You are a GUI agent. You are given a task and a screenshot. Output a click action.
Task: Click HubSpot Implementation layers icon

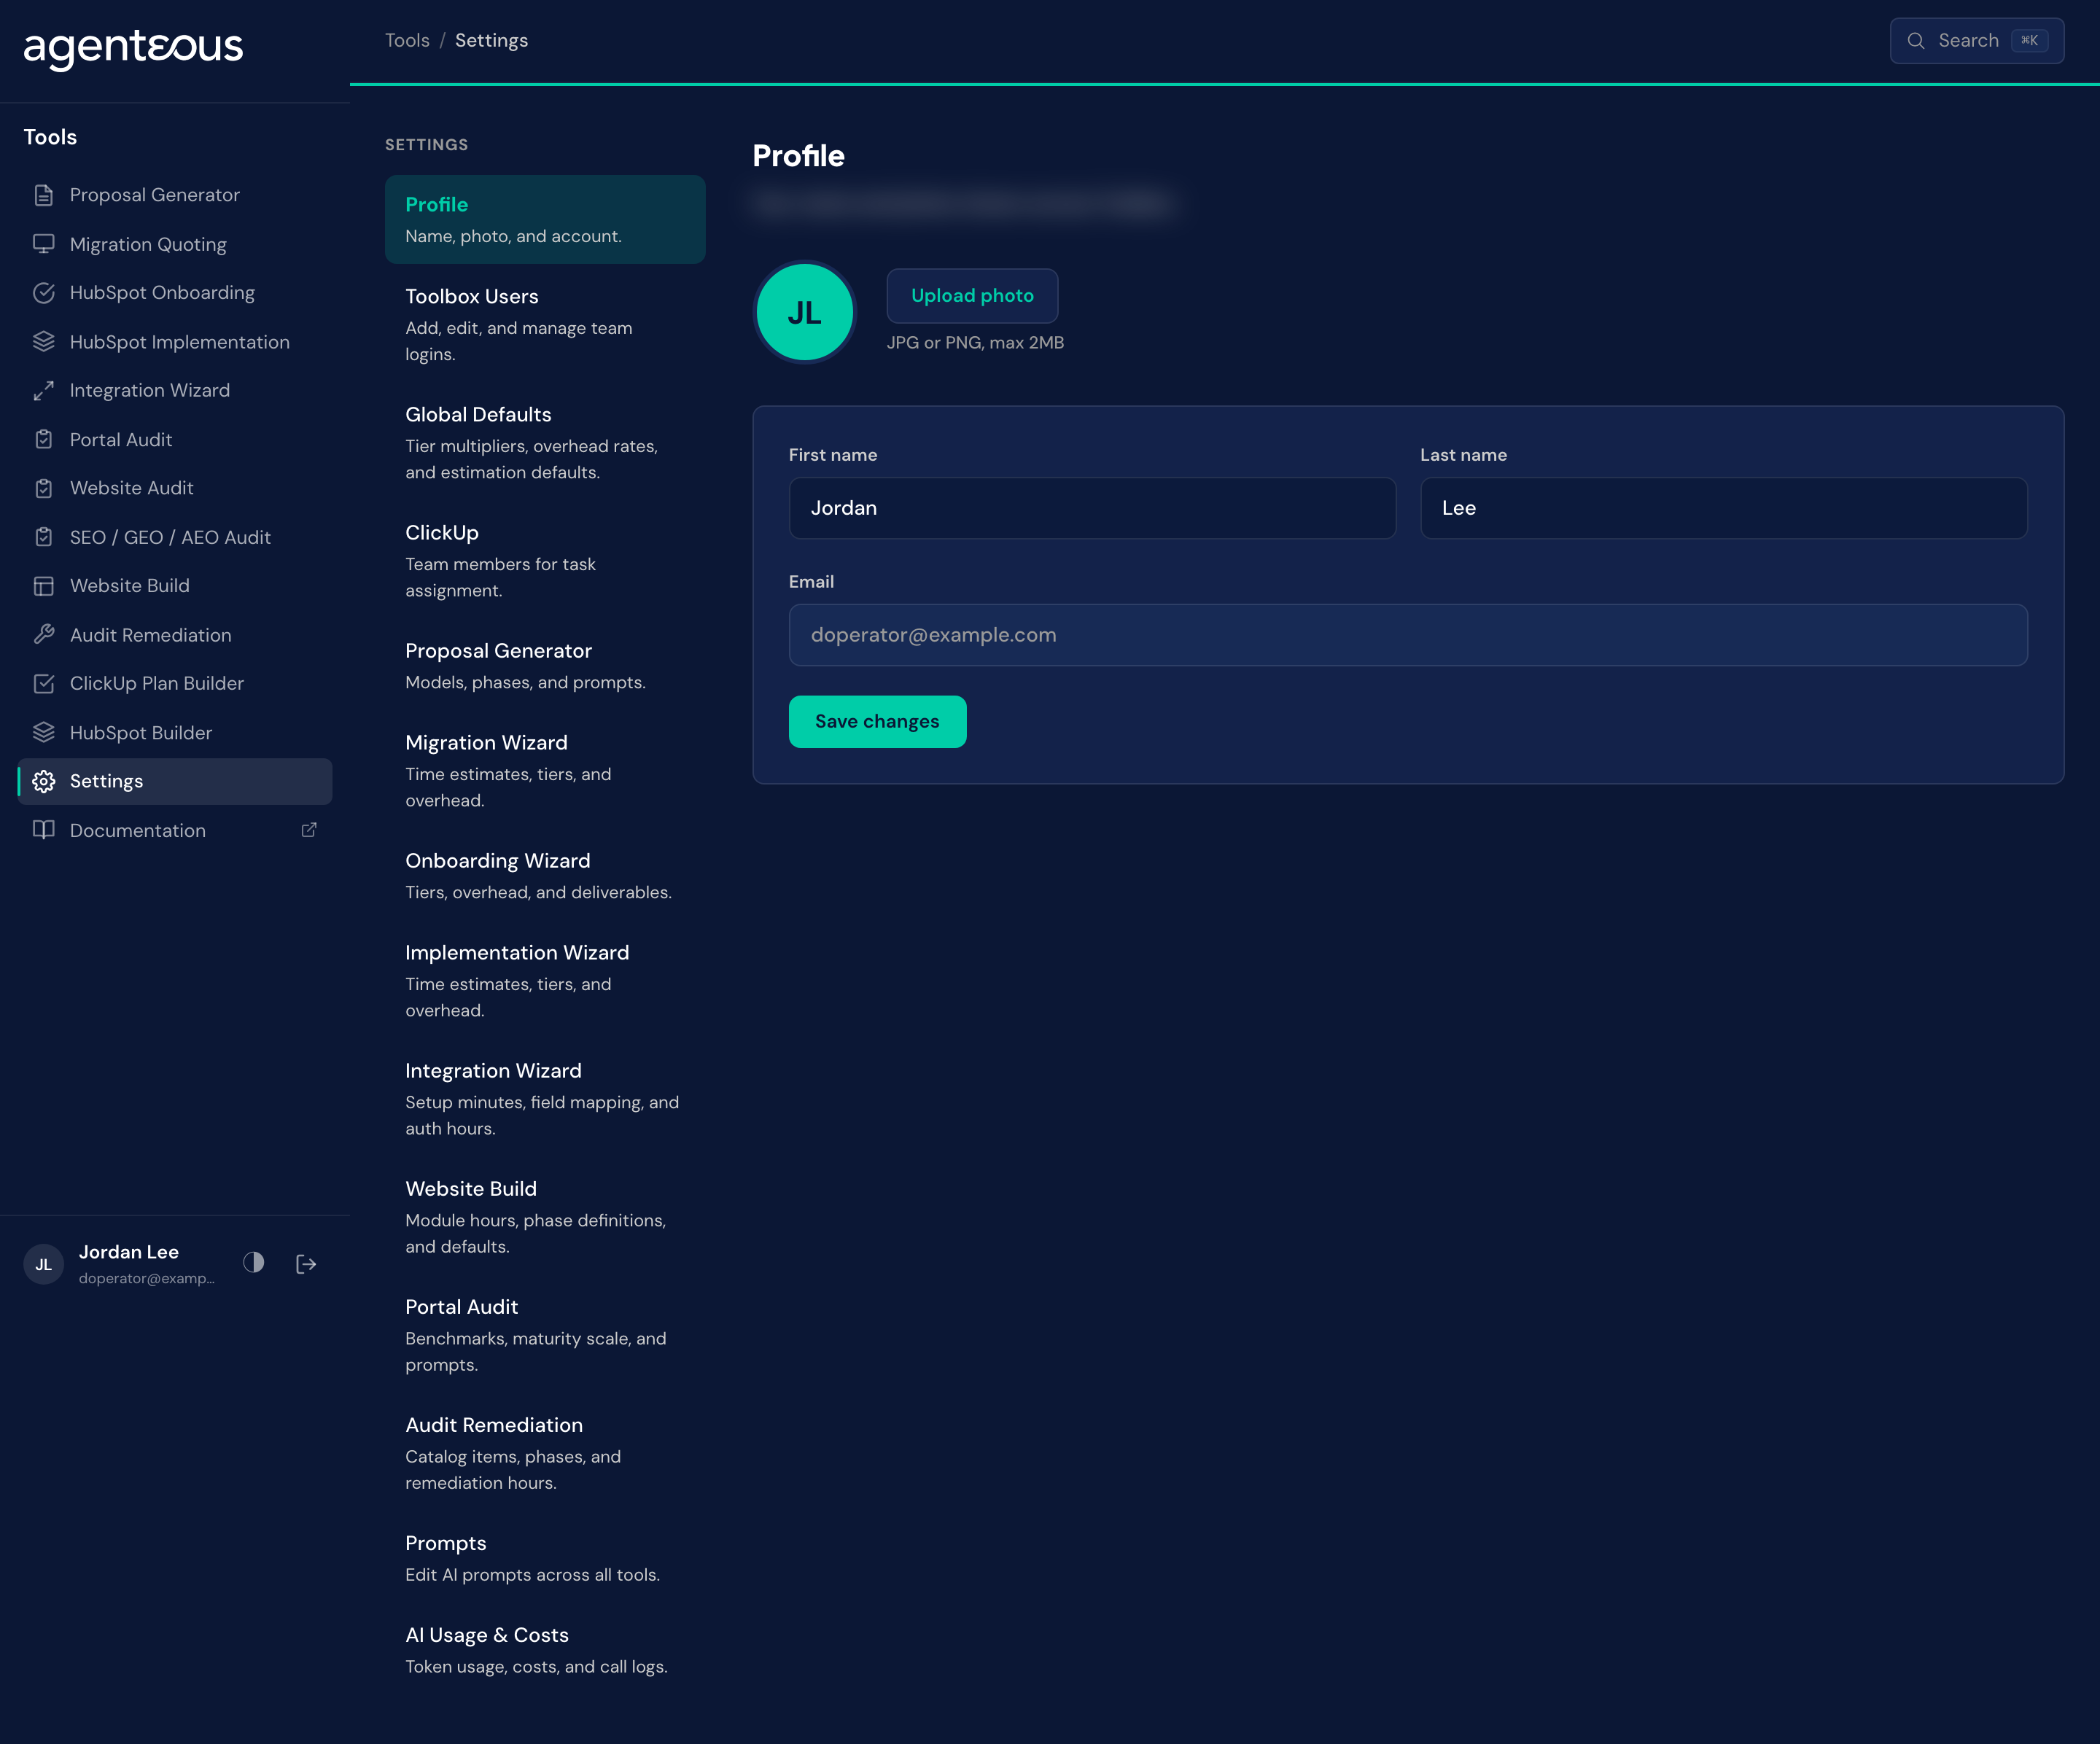pyautogui.click(x=43, y=342)
